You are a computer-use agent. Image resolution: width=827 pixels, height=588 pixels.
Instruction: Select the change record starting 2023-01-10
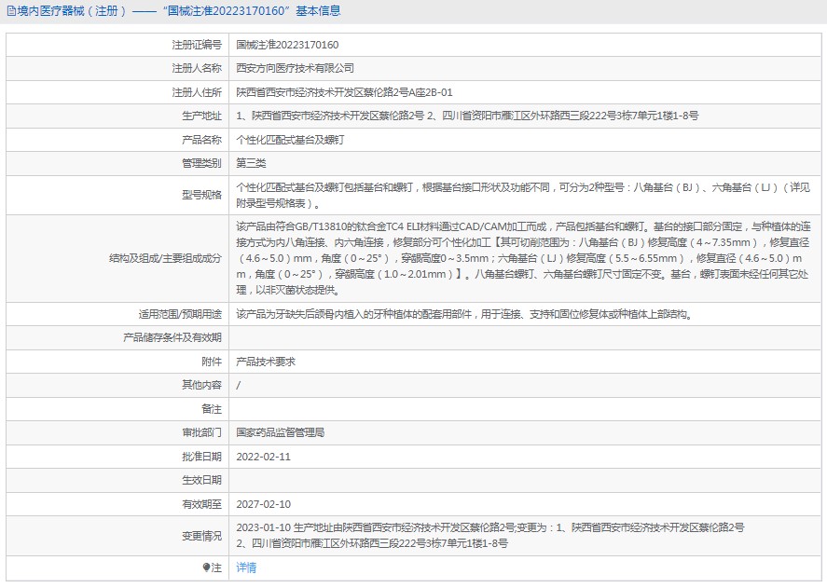pyautogui.click(x=490, y=535)
